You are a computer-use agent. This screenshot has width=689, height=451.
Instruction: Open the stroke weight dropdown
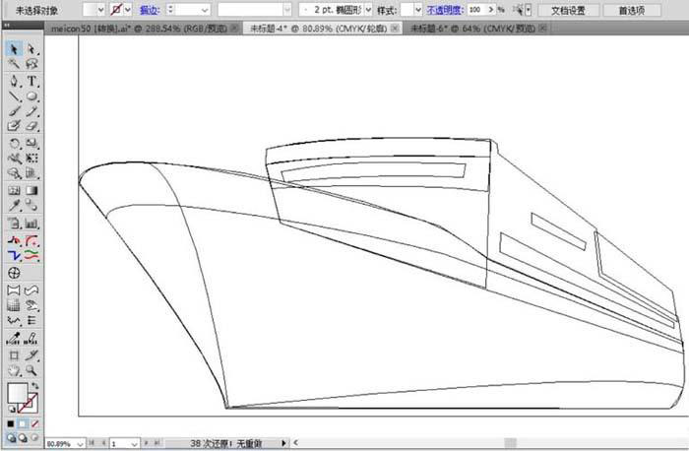point(205,10)
